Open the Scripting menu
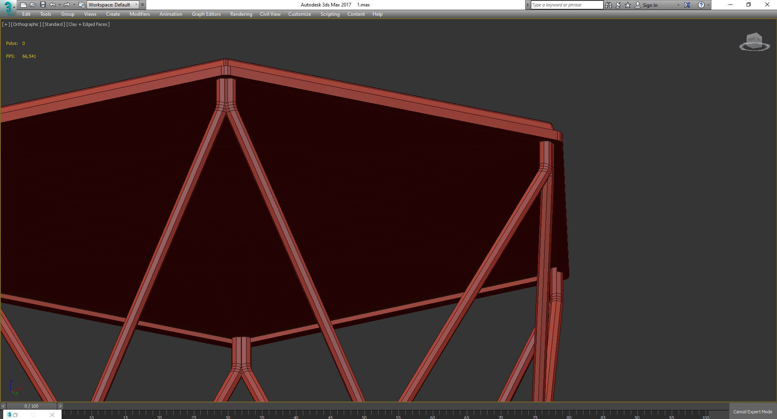The height and width of the screenshot is (419, 777). pos(330,14)
